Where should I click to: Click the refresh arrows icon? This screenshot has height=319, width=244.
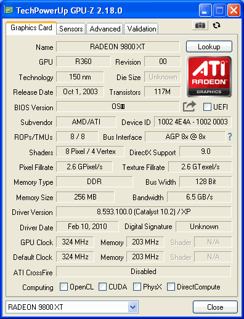tap(216, 25)
